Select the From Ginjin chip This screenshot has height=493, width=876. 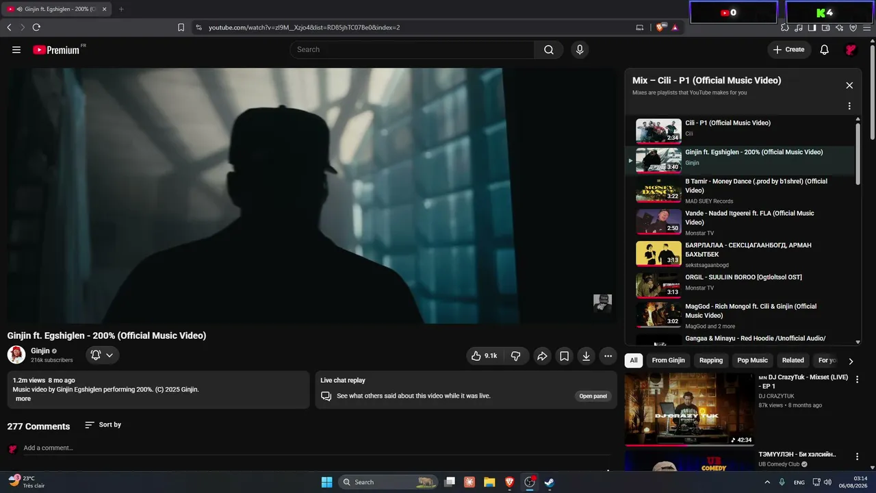(x=668, y=361)
